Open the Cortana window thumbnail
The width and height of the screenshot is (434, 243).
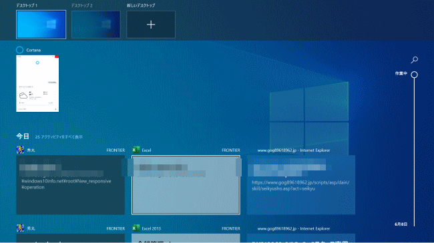(37, 83)
